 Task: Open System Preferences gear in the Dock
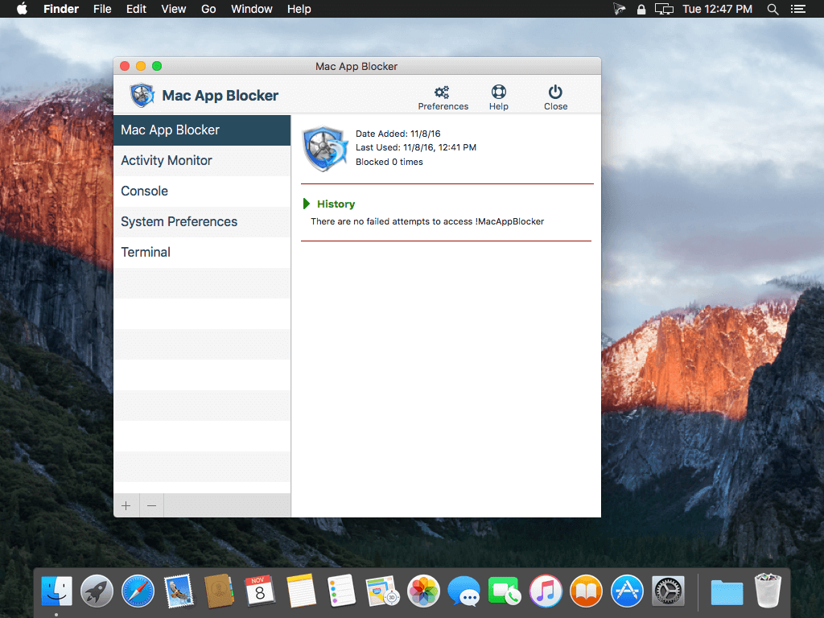point(668,591)
